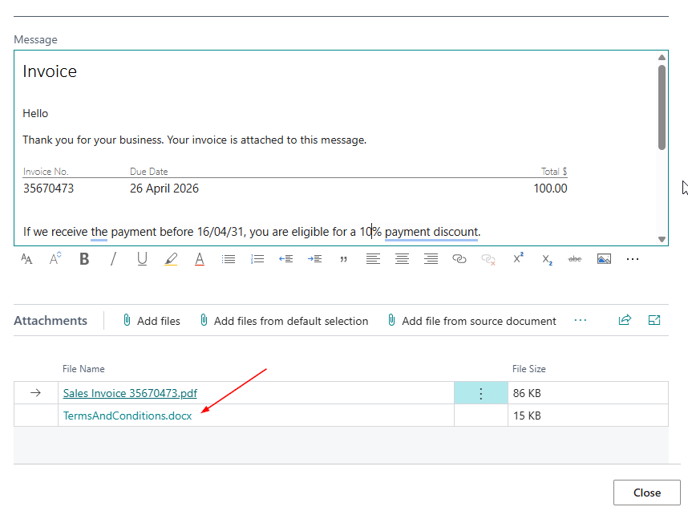
Task: Open TermsAndConditions.docx attachment
Action: click(x=127, y=416)
